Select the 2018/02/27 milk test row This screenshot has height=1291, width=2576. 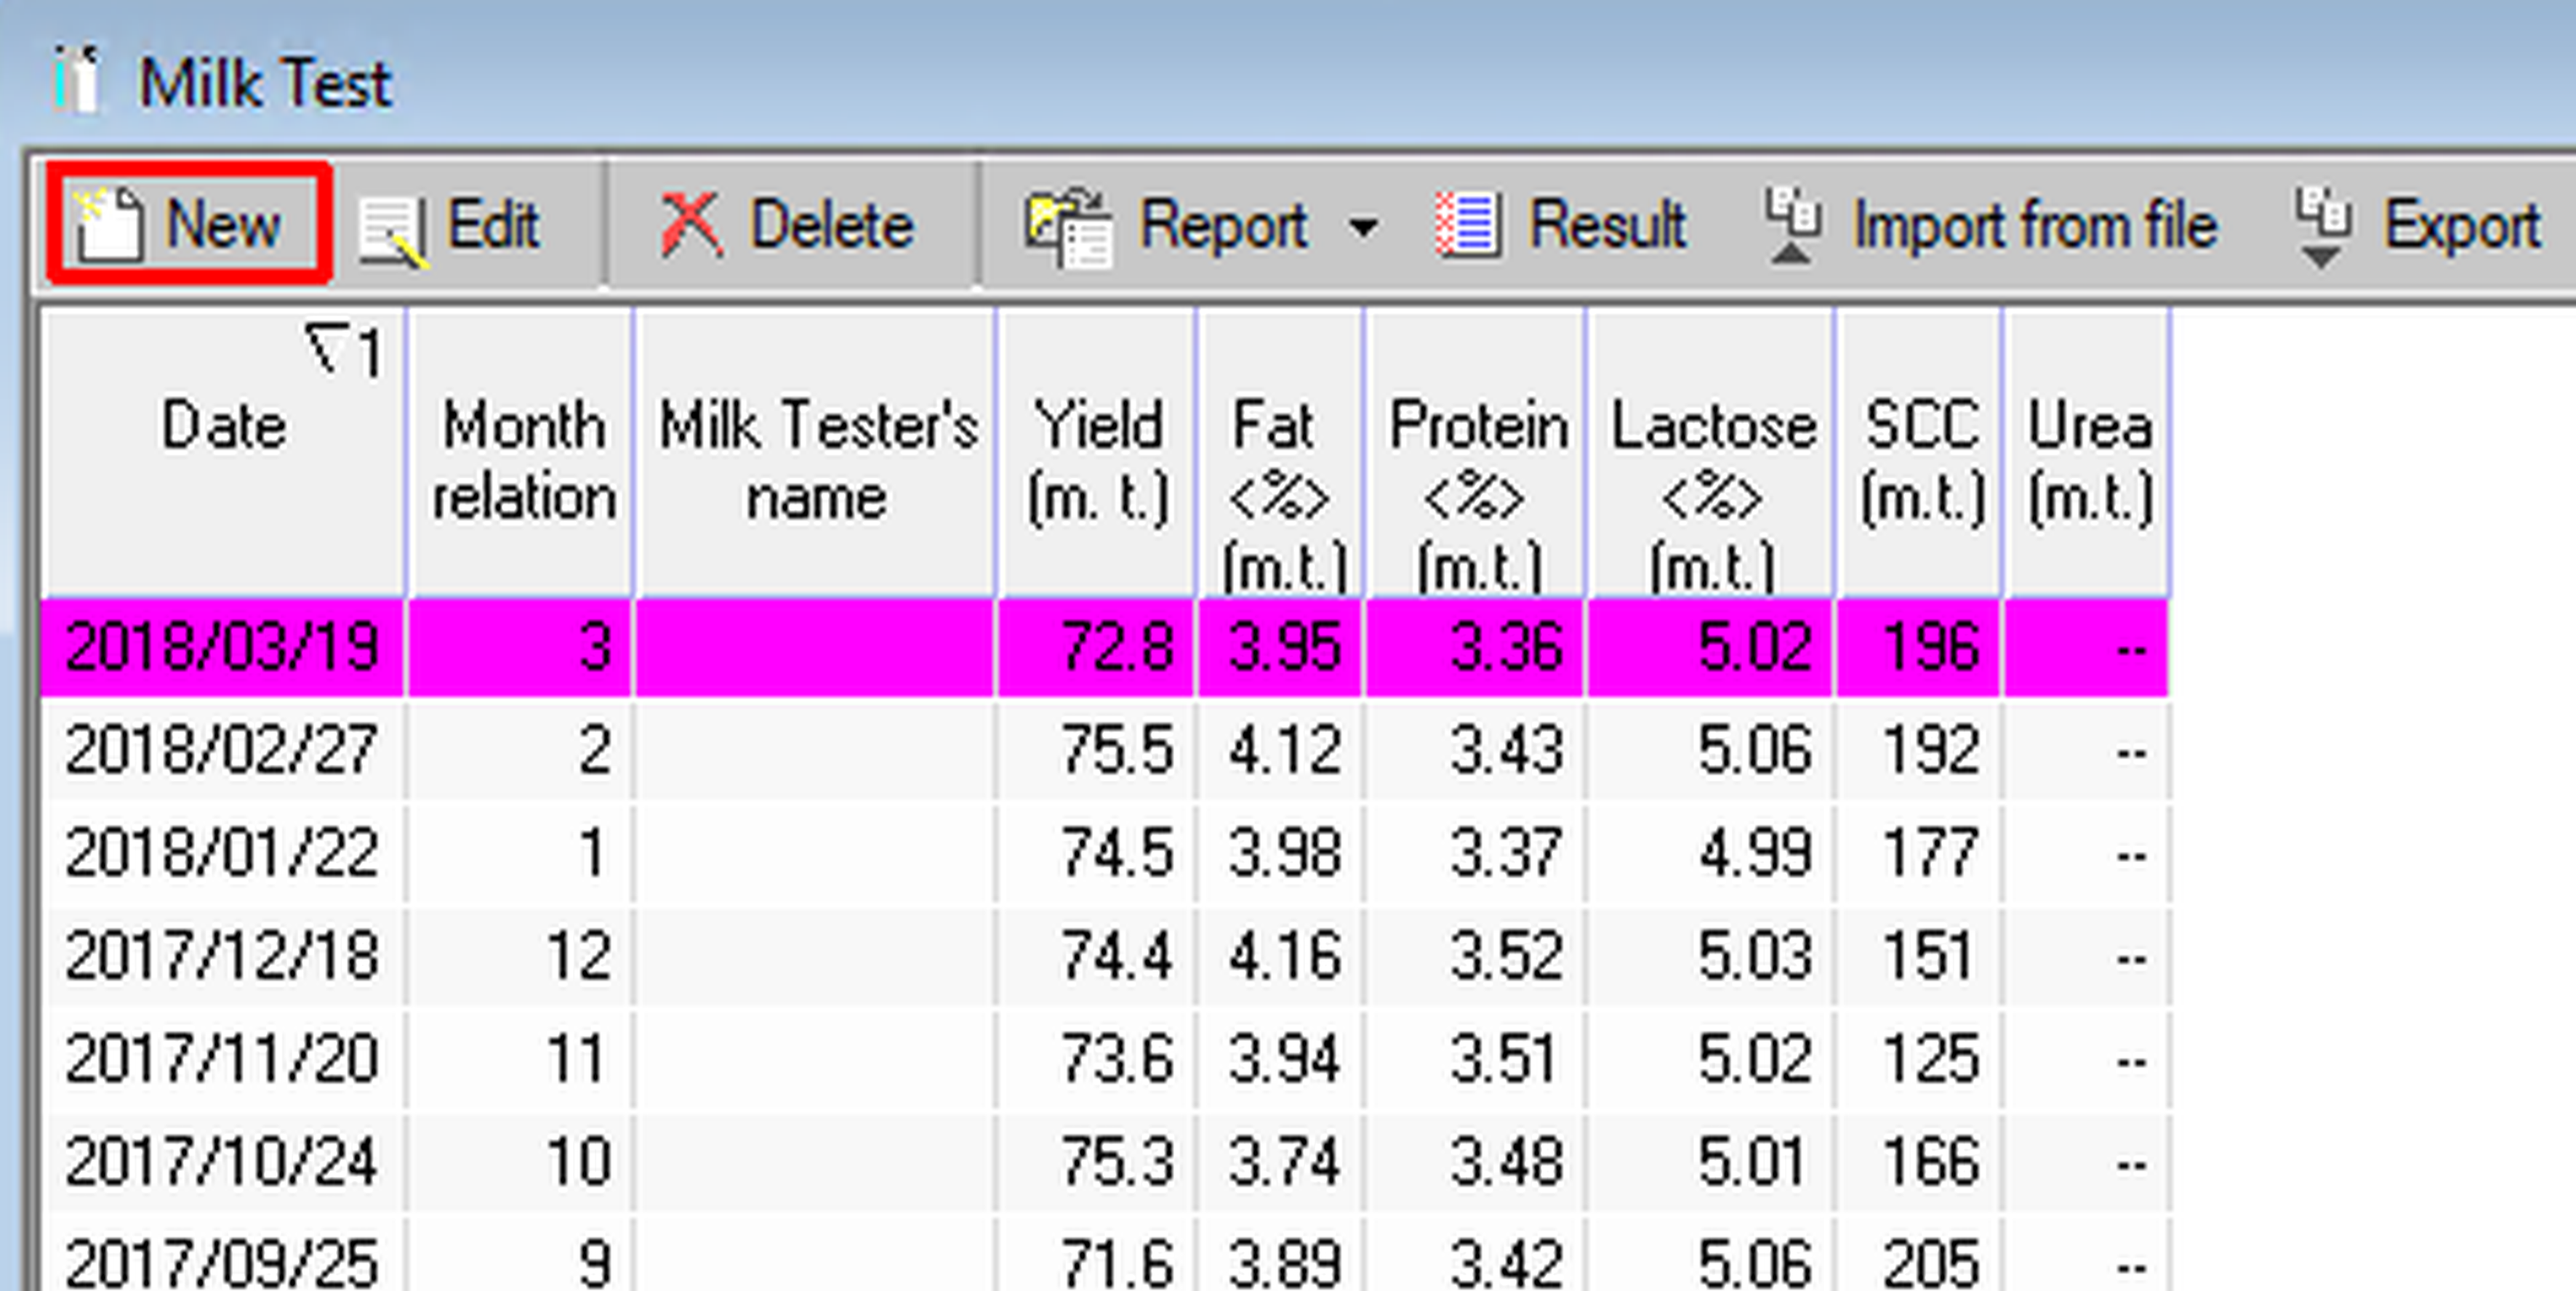coord(222,750)
